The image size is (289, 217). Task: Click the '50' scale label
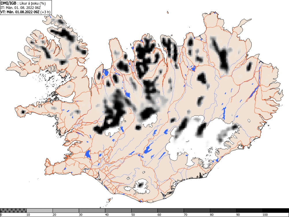coord(133,215)
